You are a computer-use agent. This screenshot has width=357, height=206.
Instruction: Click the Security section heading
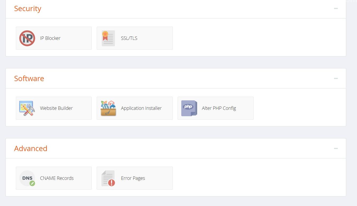pyautogui.click(x=28, y=8)
